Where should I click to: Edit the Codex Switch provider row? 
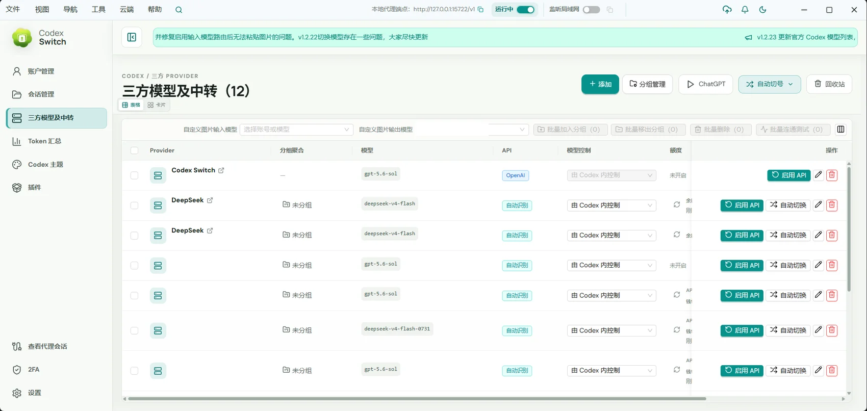(x=819, y=175)
